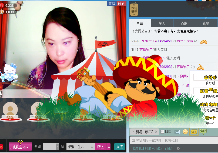Click the chat message input field
Image resolution: width=218 pixels, height=153 pixels.
(174, 141)
